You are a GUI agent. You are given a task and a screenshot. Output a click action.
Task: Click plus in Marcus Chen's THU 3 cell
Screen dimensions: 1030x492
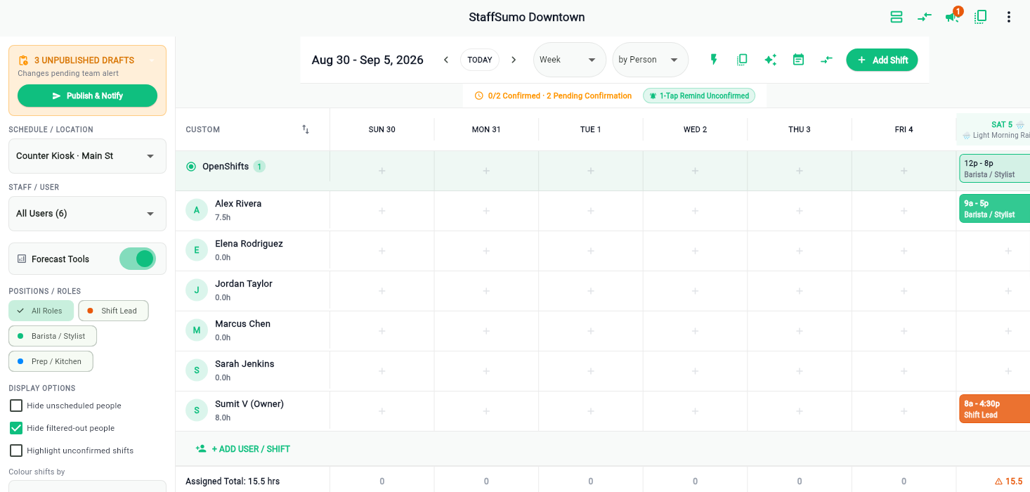tap(800, 331)
